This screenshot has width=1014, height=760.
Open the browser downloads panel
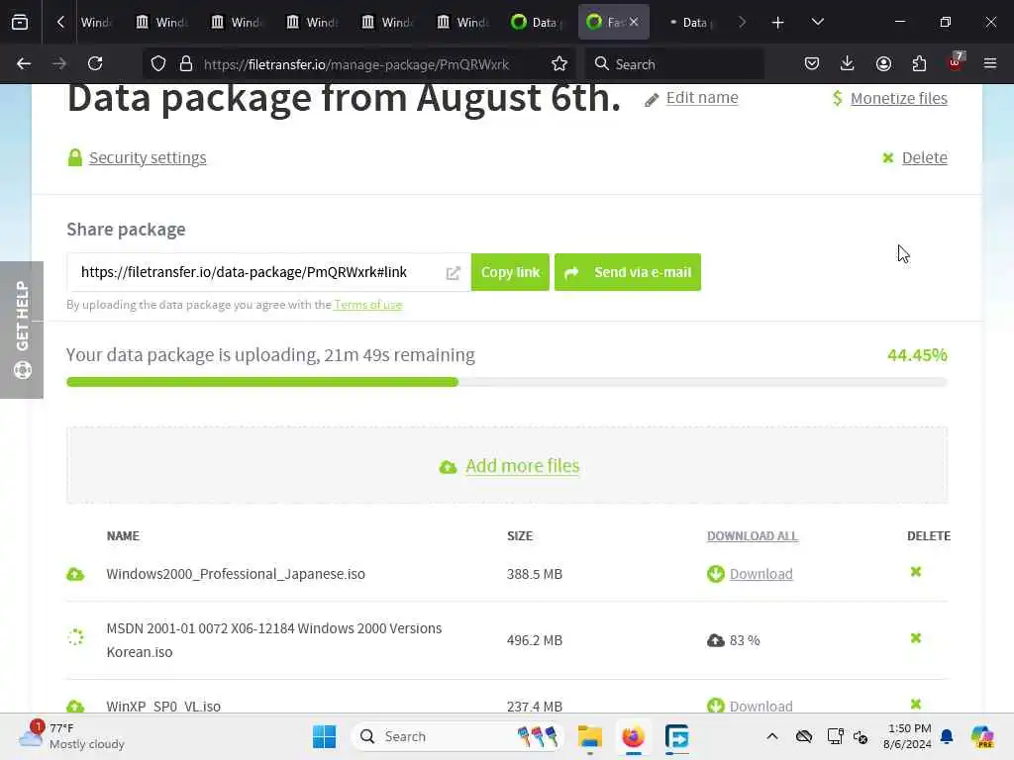[x=848, y=63]
